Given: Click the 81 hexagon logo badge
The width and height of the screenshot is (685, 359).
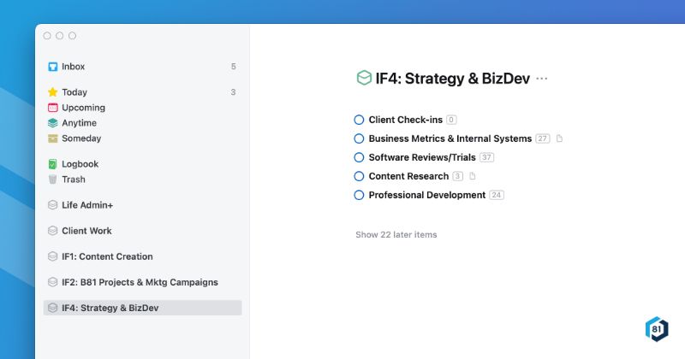Looking at the screenshot, I should pyautogui.click(x=657, y=329).
